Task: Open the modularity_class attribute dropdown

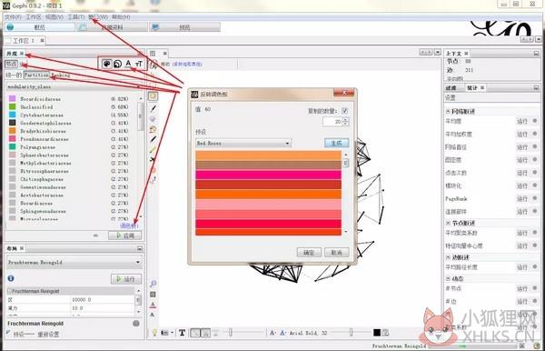Action: coord(75,86)
